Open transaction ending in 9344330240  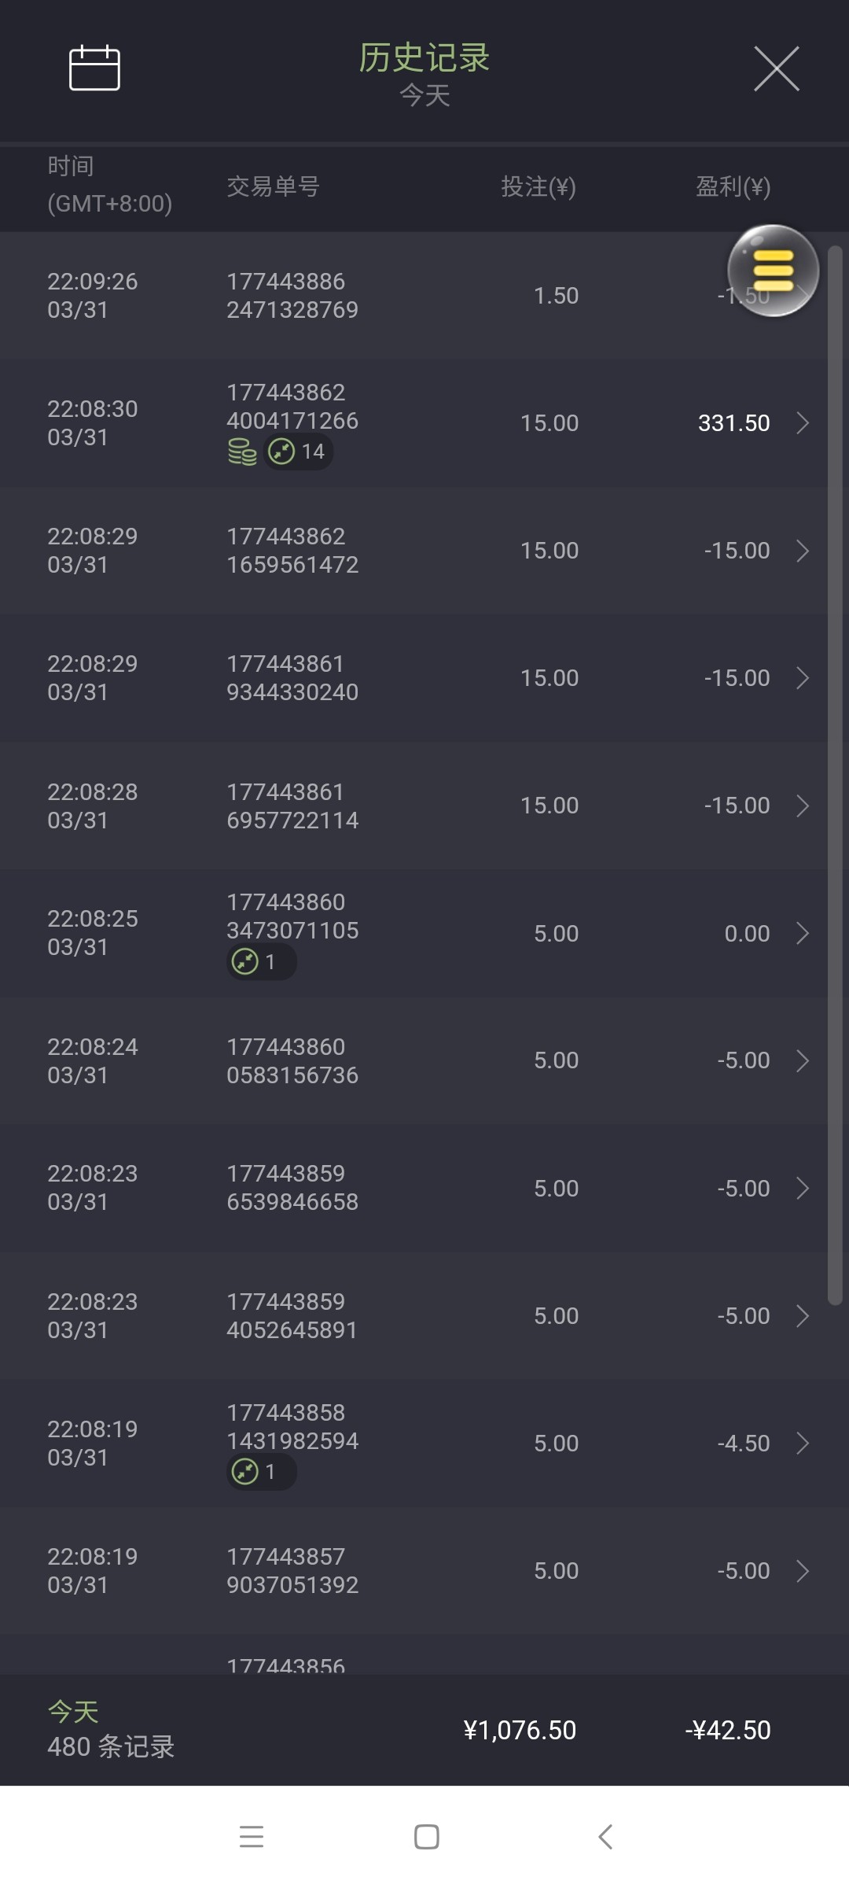292,678
